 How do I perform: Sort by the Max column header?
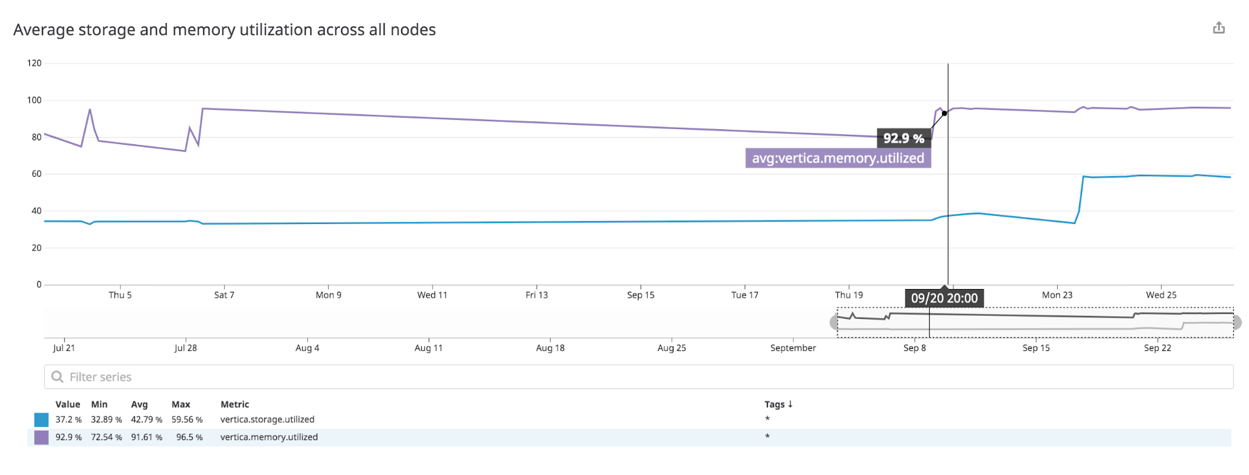pyautogui.click(x=181, y=404)
